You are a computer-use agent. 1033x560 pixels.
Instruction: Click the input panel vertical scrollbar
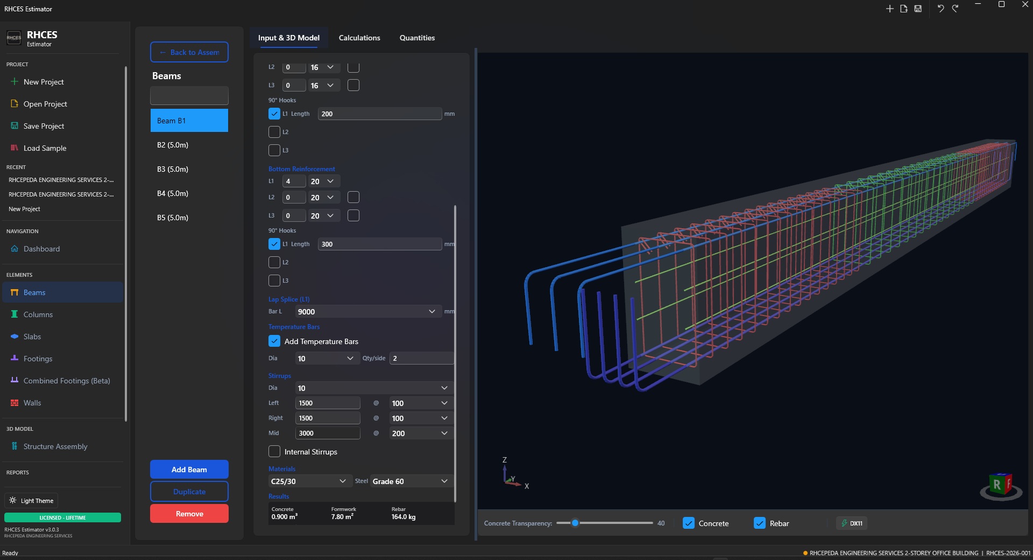tap(455, 353)
